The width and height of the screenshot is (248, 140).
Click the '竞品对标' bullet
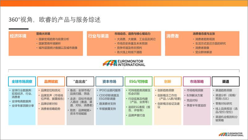pyautogui.click(x=192, y=100)
